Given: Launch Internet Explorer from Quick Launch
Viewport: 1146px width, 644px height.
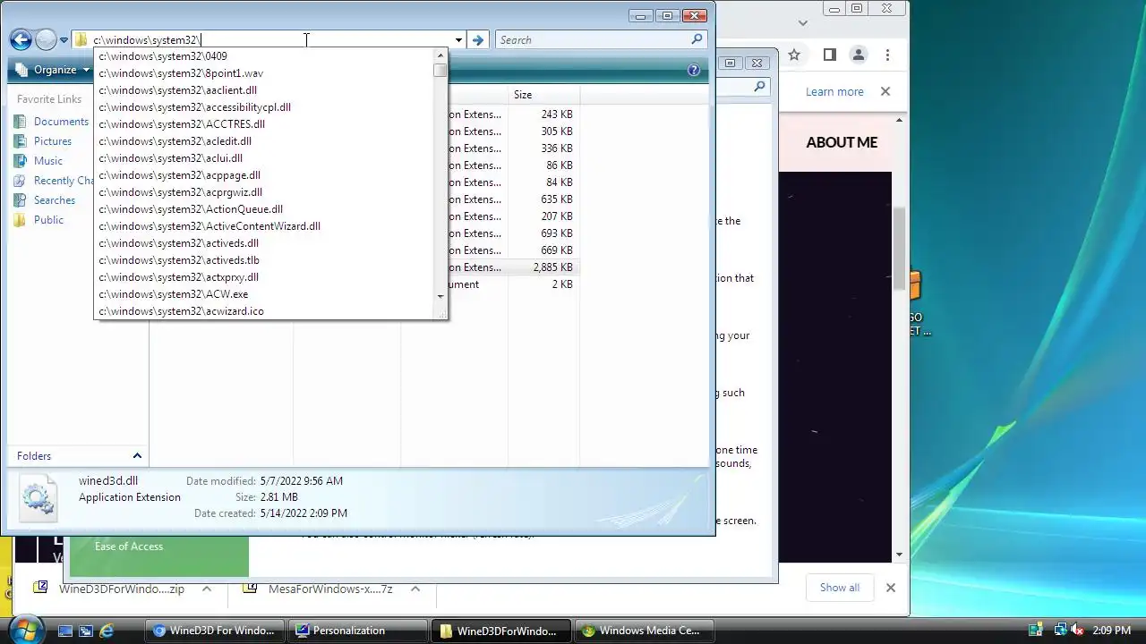Looking at the screenshot, I should 107,631.
